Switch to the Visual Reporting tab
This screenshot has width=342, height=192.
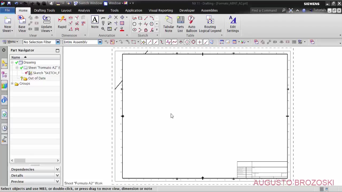coord(161,10)
